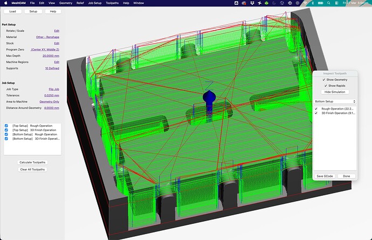Click the crescent moon focus icon
The image size is (372, 240).
pyautogui.click(x=274, y=3)
